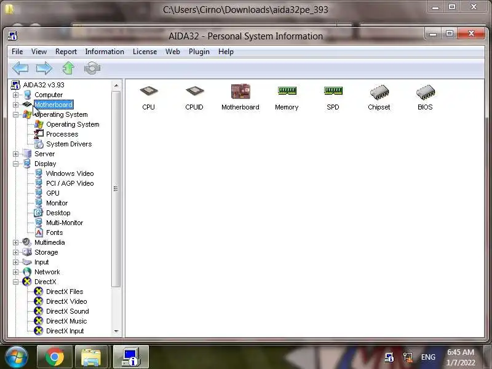Click the green Up arrow toolbar button
This screenshot has height=369, width=492.
[68, 68]
